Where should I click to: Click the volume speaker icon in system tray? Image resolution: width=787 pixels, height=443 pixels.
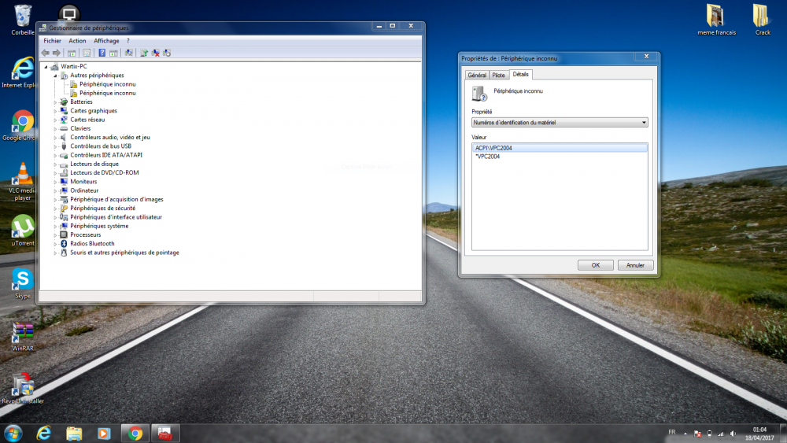[x=733, y=434]
